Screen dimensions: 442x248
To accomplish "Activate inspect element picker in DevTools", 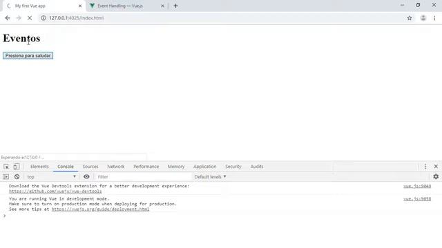I will (x=6, y=167).
